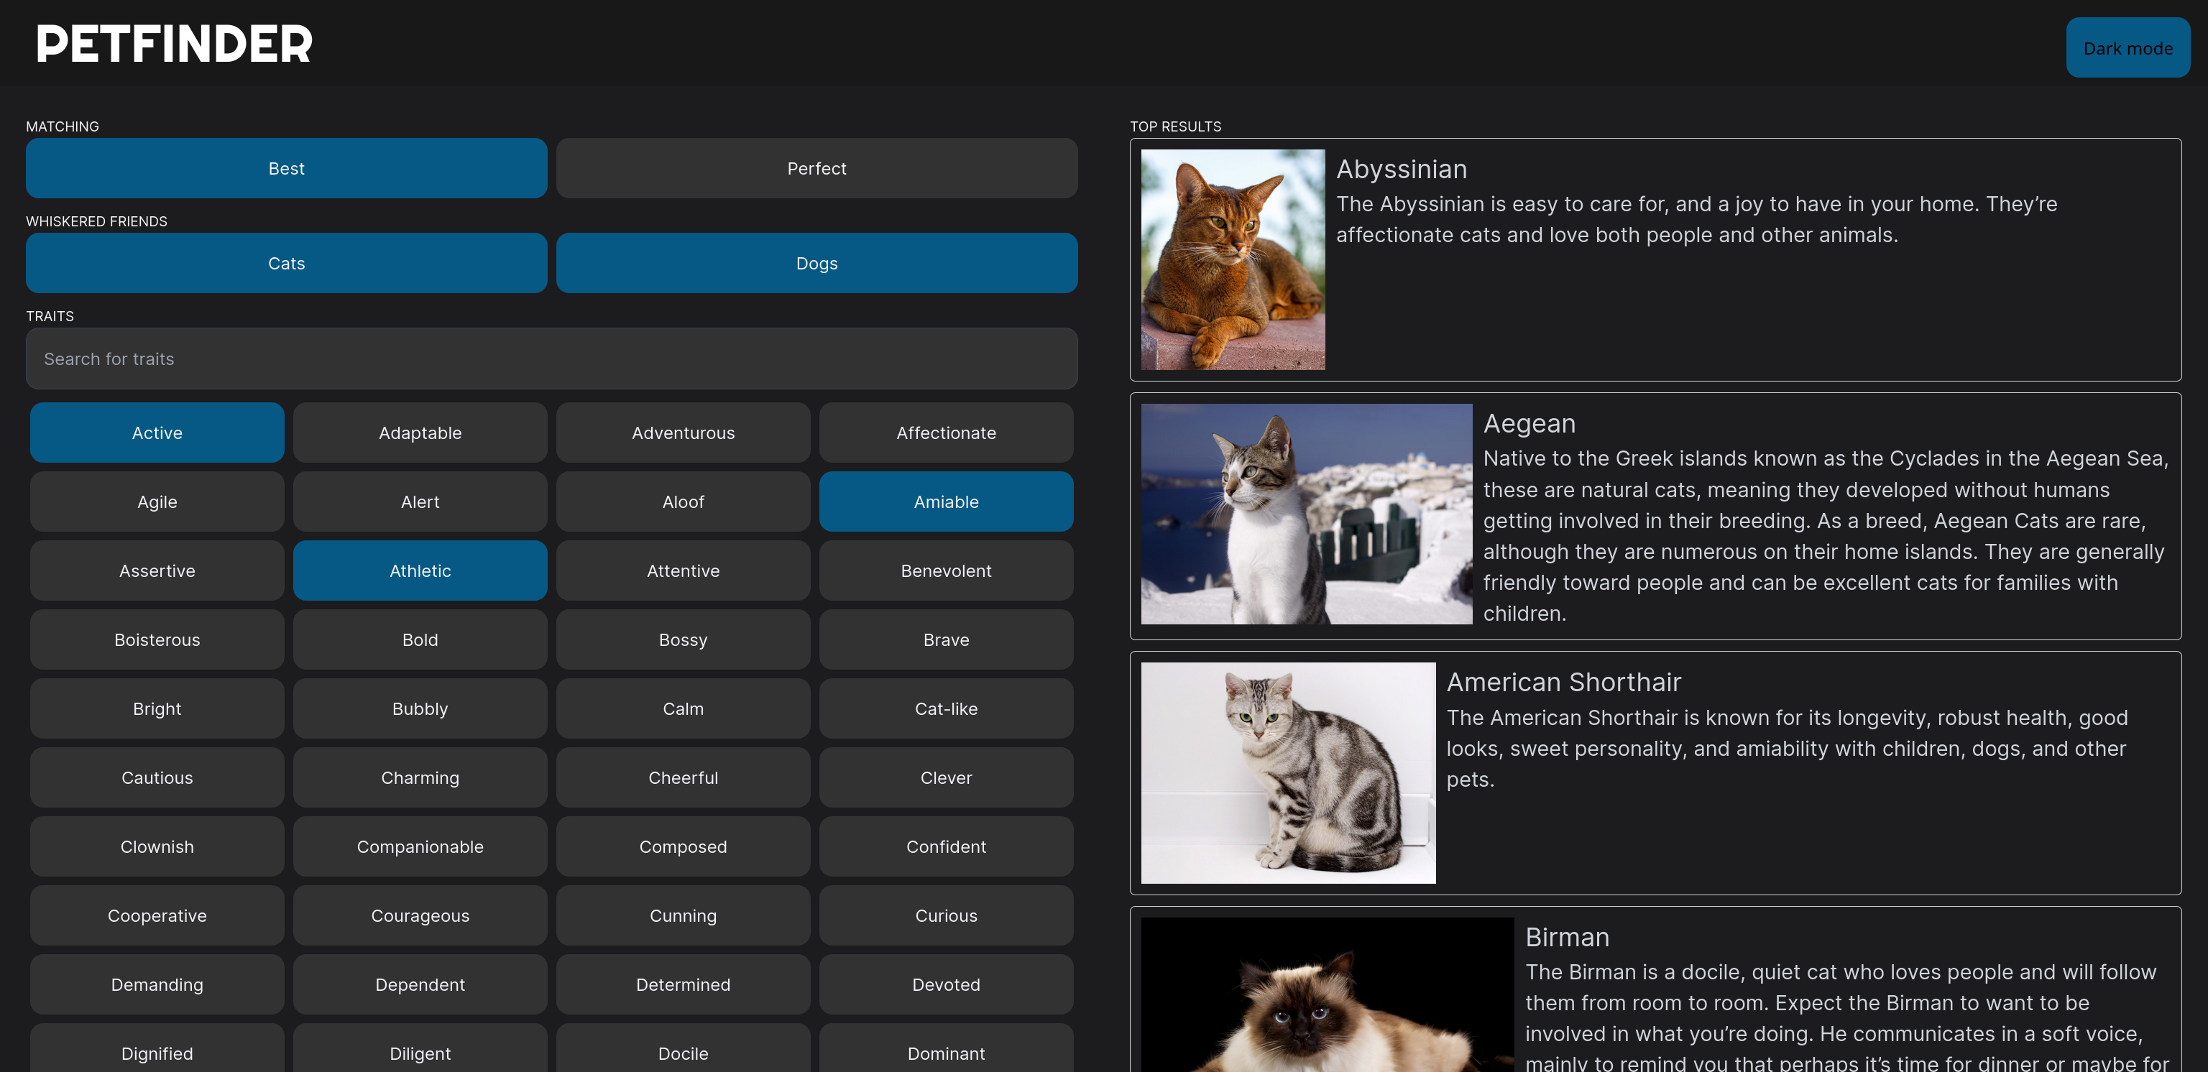Select the "Devoted" trait
The height and width of the screenshot is (1072, 2208).
coord(947,984)
